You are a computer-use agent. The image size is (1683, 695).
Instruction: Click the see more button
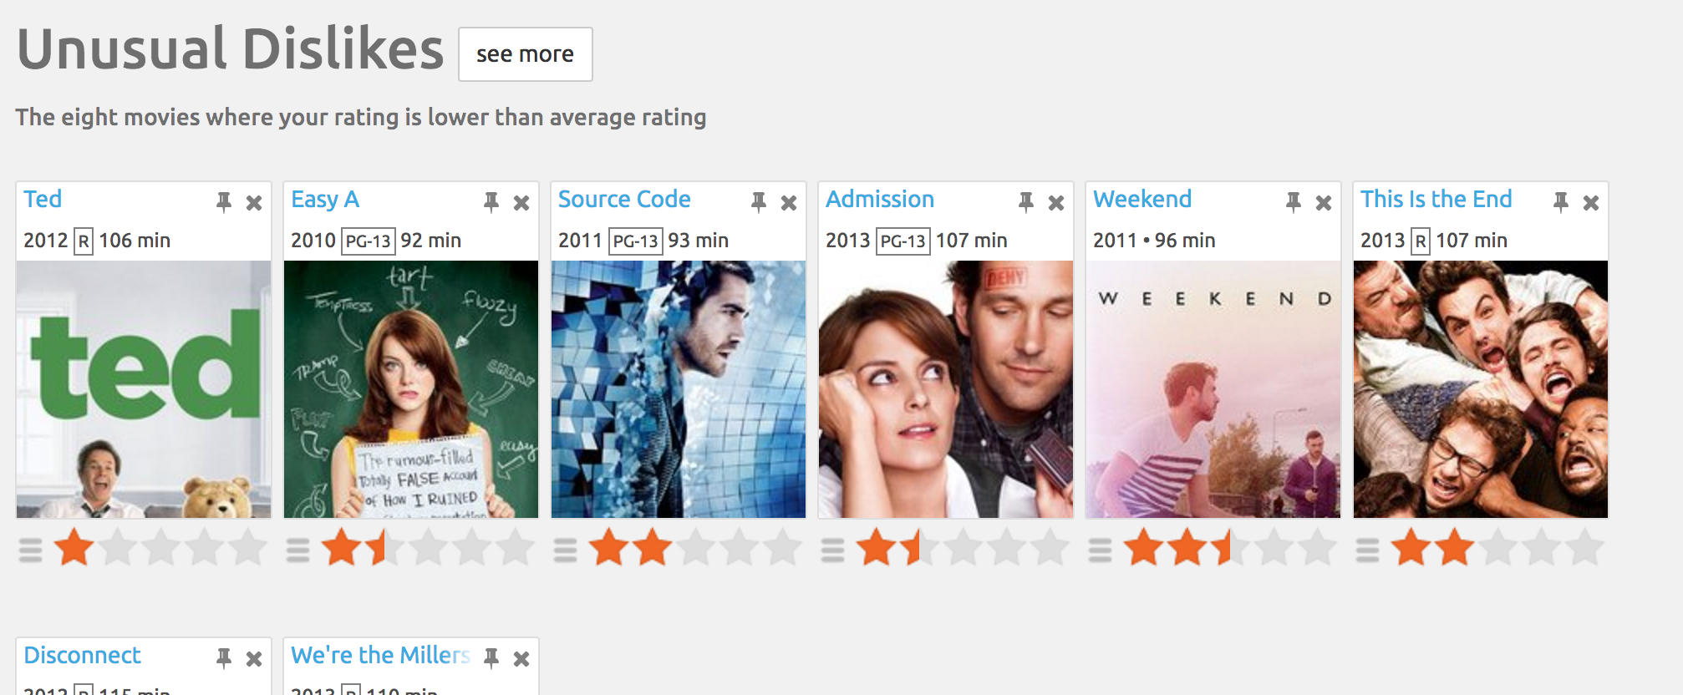coord(525,53)
